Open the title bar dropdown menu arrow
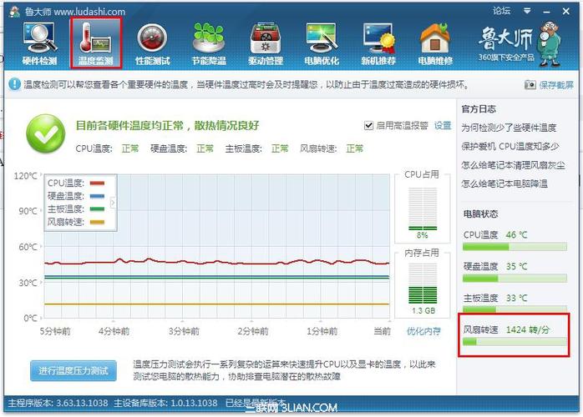Viewport: 583px width, 417px height. pos(527,11)
